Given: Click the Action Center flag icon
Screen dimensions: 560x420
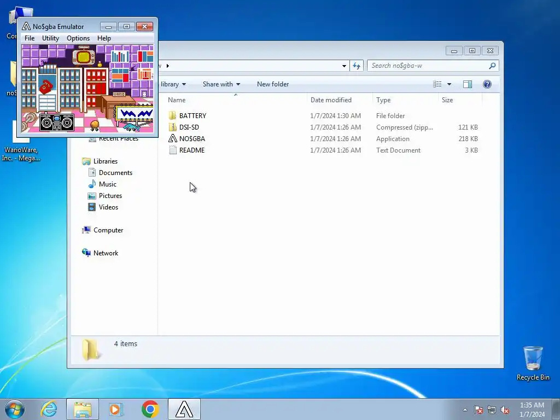Looking at the screenshot, I should 478,410.
